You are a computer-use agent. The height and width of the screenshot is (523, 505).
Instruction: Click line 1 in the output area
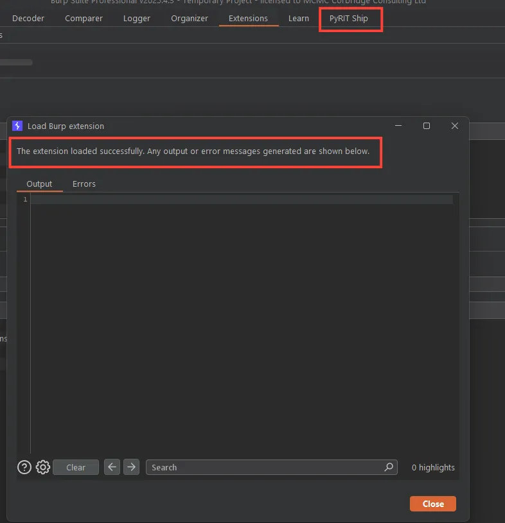(x=242, y=200)
